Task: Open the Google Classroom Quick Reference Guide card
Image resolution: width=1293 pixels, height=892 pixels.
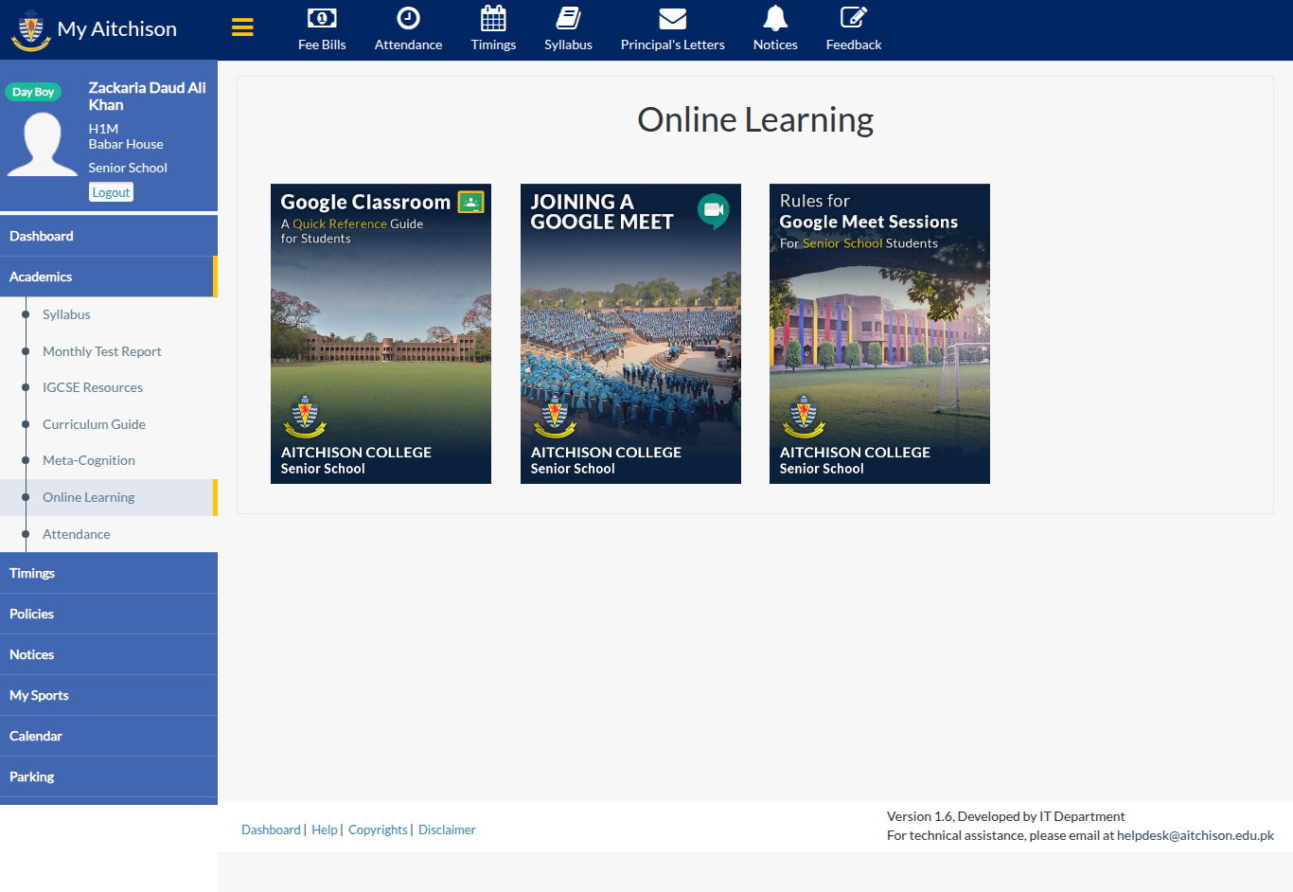Action: pos(381,333)
